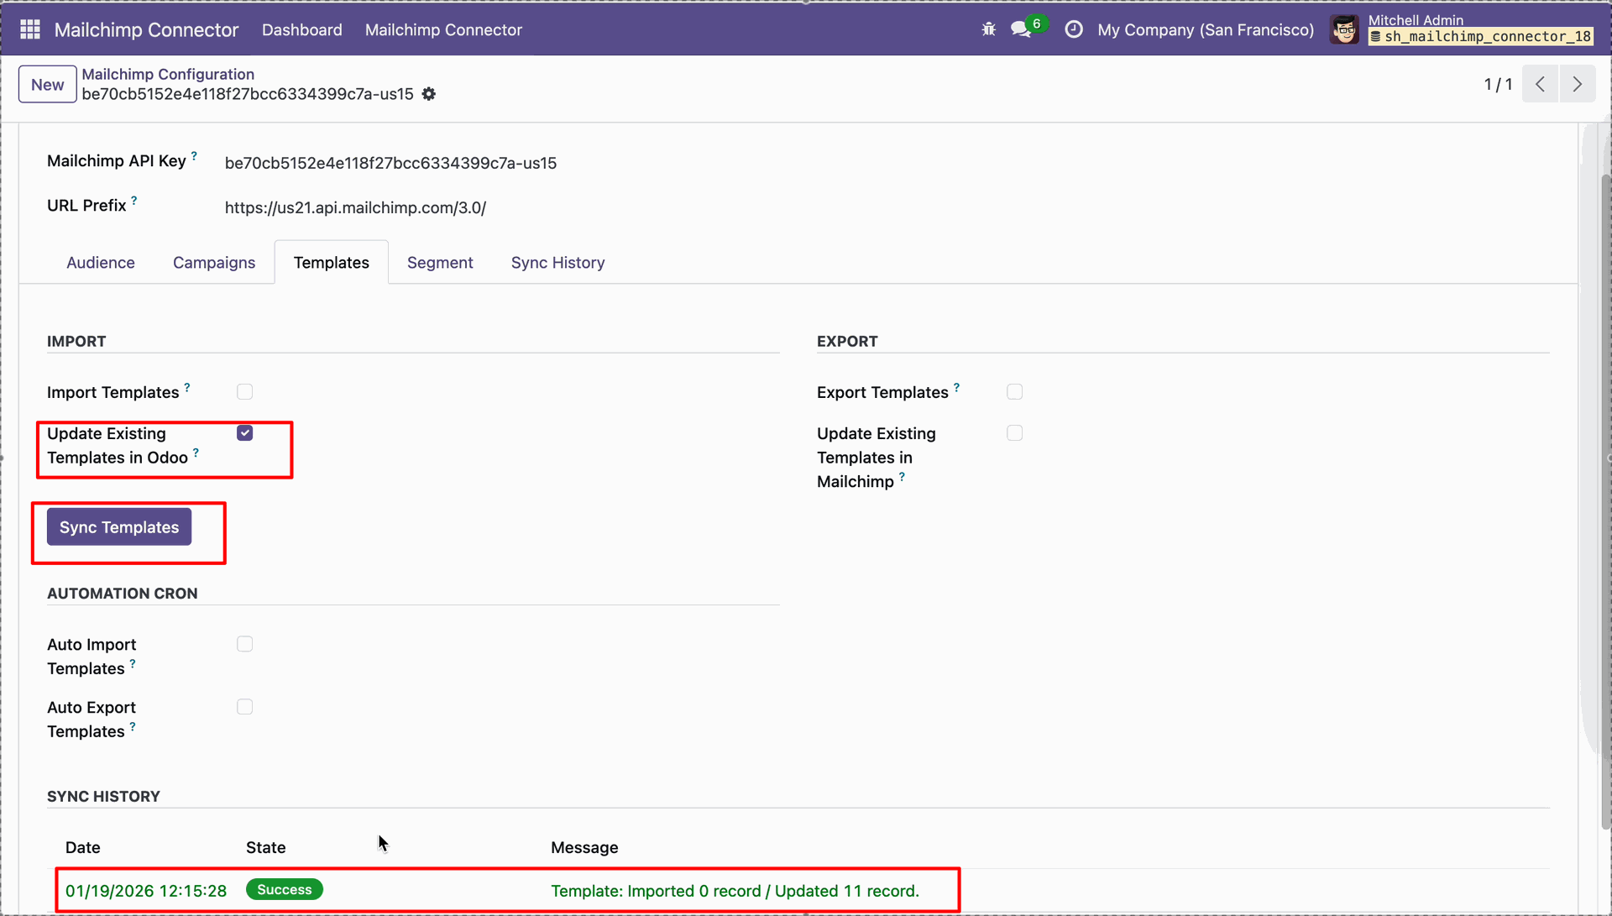Viewport: 1612px width, 916px height.
Task: Click the debug bug icon
Action: (x=988, y=29)
